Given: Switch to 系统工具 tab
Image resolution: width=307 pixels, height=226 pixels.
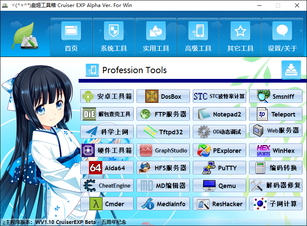Looking at the screenshot, I should (114, 37).
